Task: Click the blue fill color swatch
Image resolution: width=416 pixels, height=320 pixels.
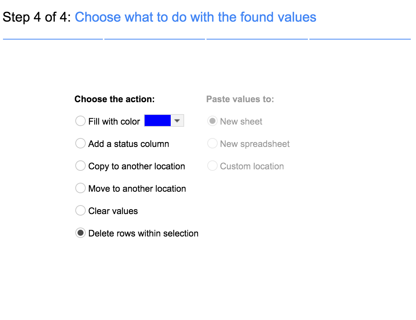Action: click(158, 121)
